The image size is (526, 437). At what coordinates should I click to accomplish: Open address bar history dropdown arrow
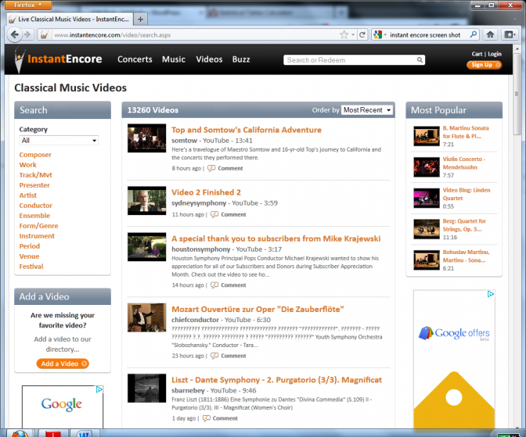353,35
